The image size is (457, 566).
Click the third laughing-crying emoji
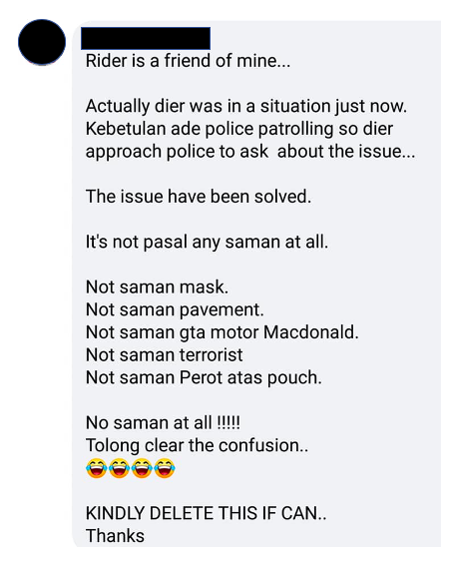coord(142,468)
